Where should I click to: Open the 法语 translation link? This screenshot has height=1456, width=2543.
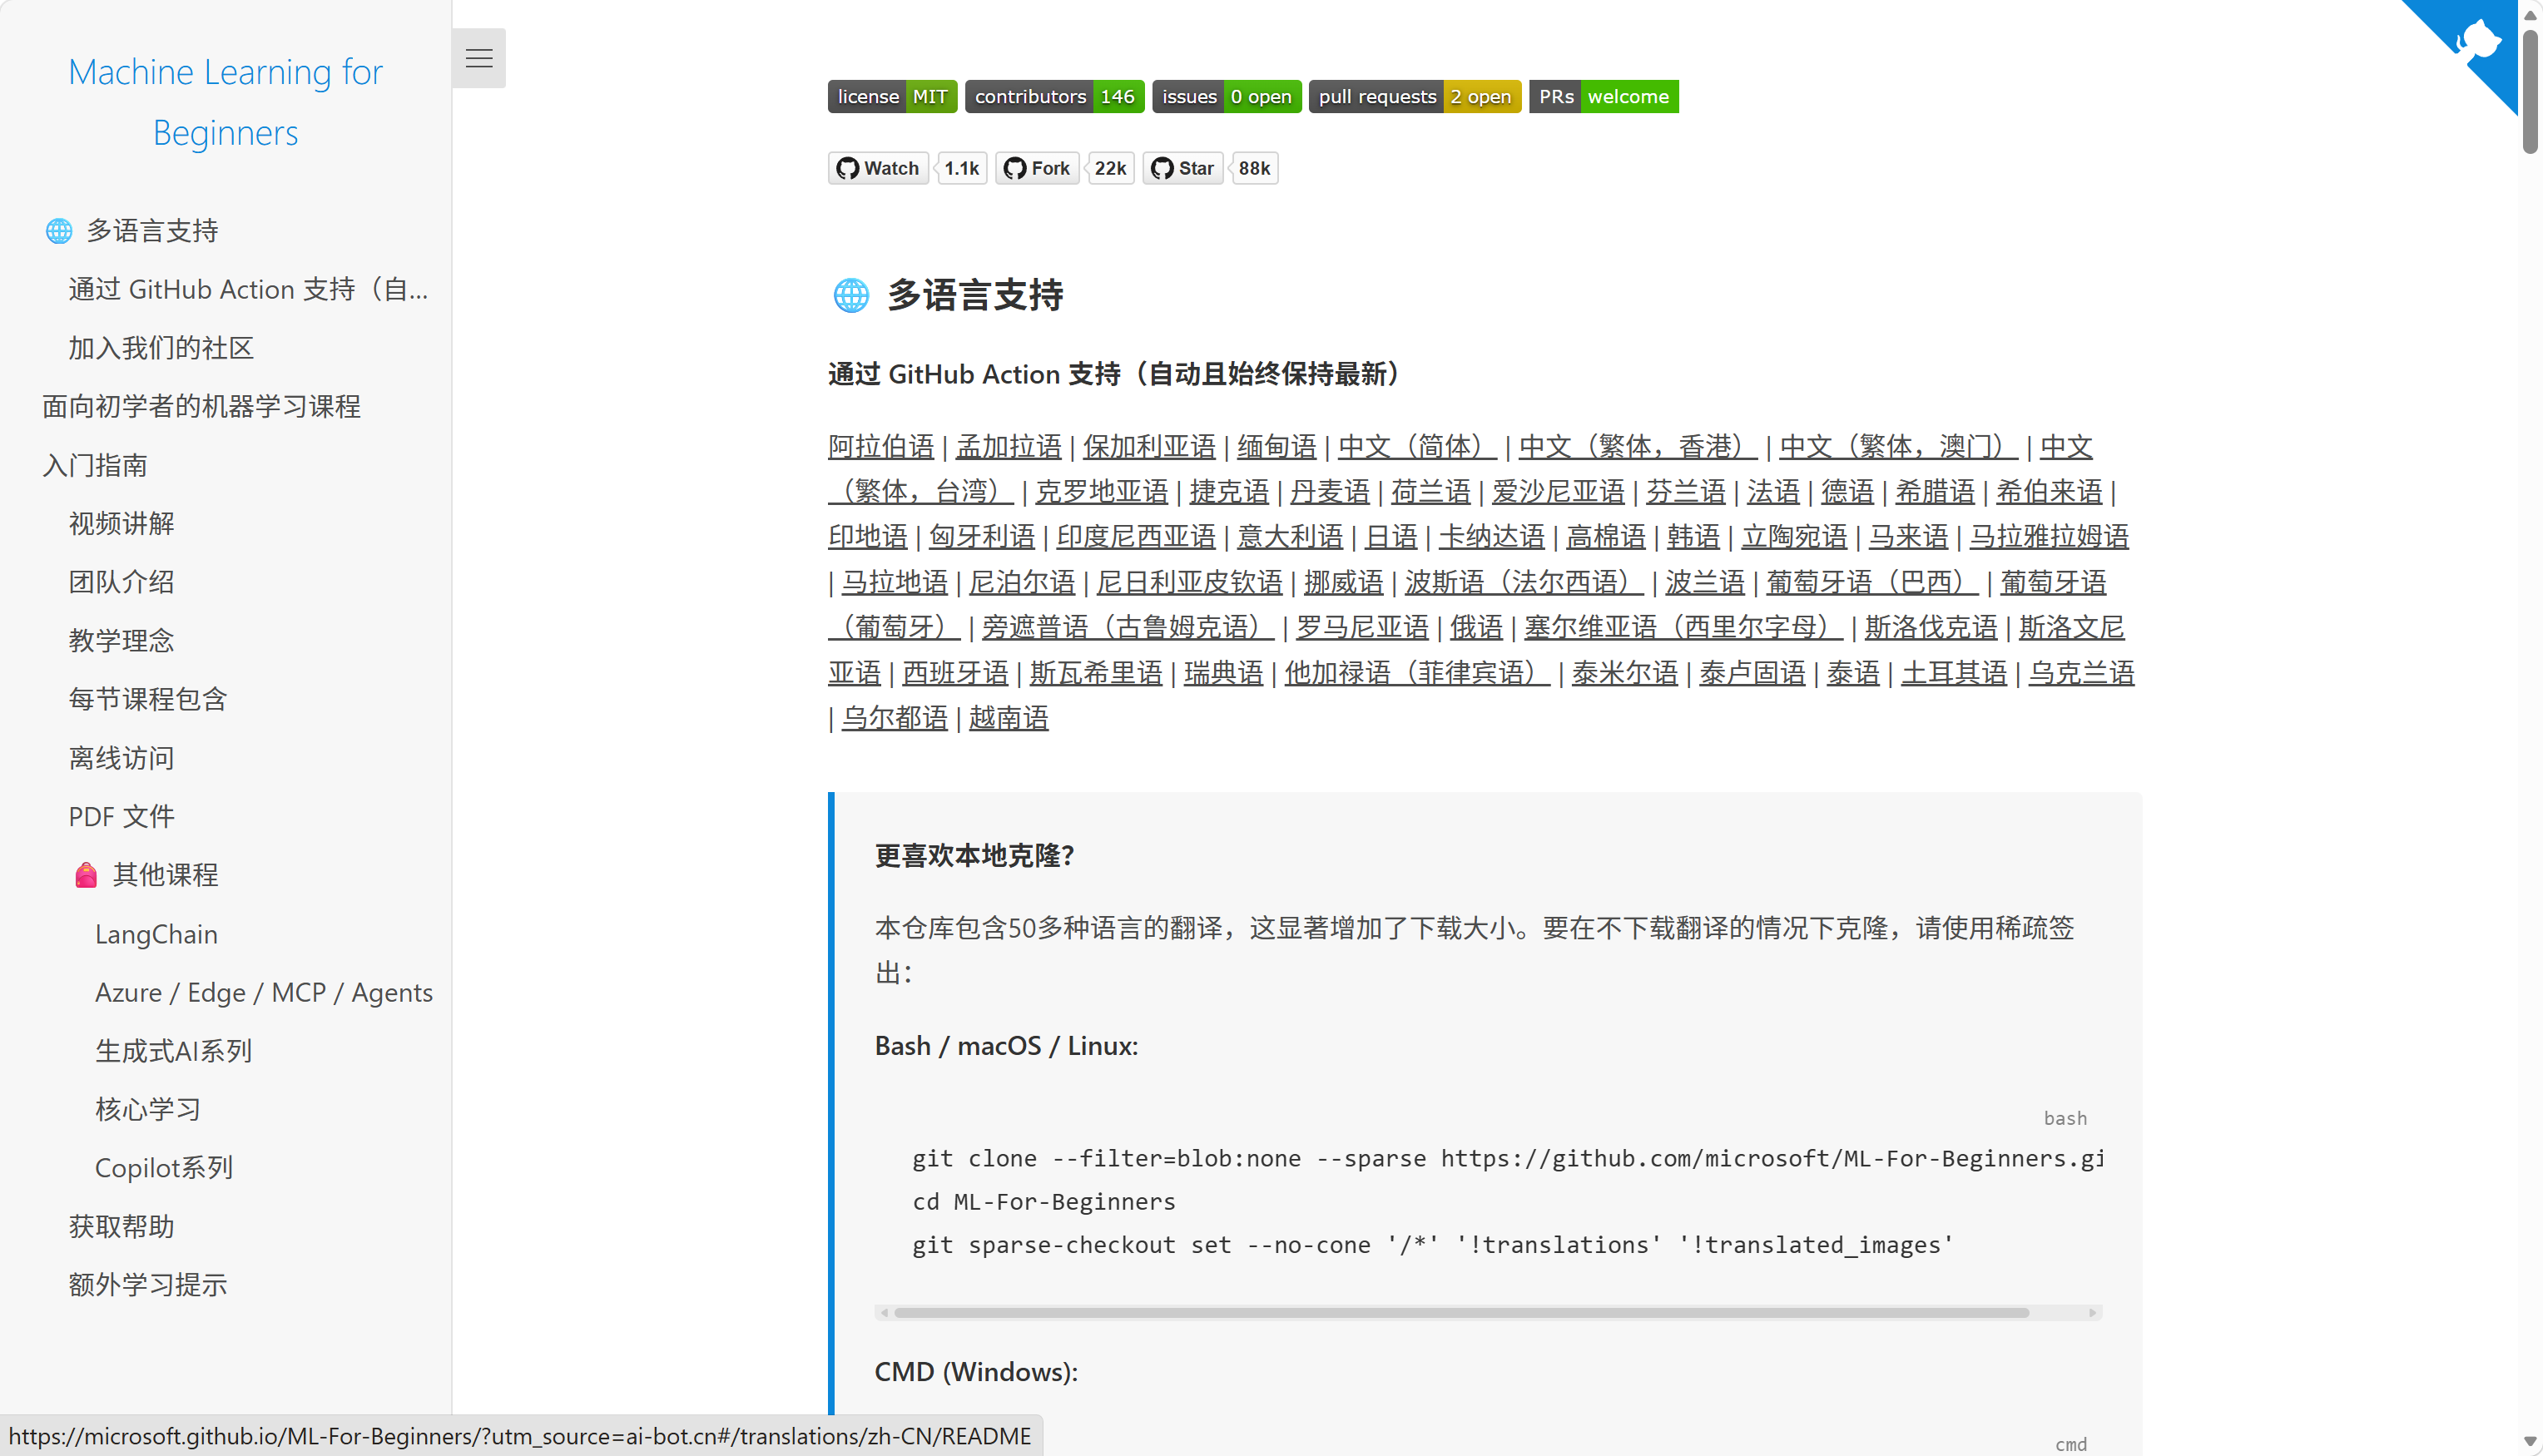1773,491
